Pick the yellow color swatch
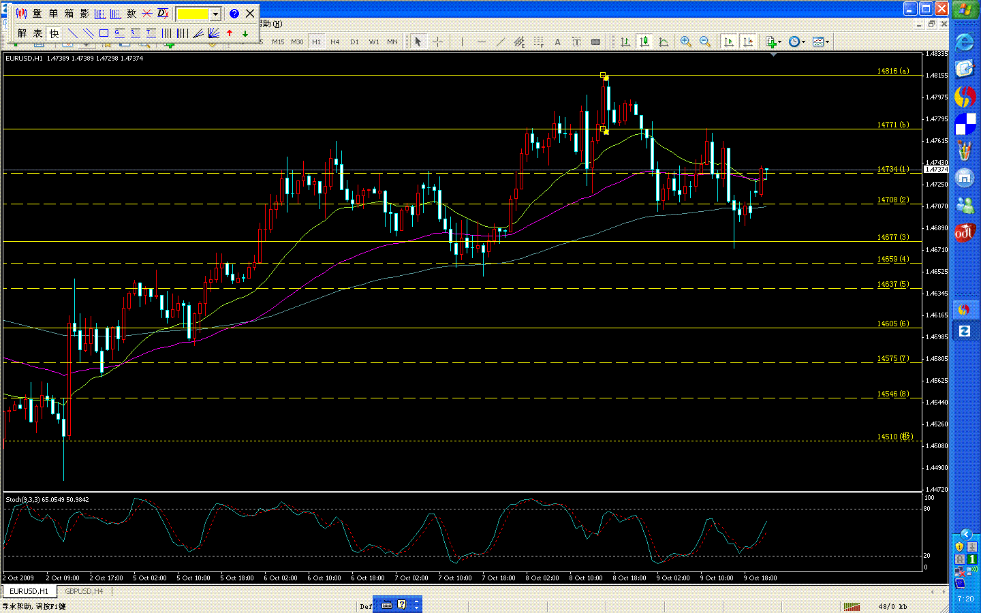 pos(193,14)
